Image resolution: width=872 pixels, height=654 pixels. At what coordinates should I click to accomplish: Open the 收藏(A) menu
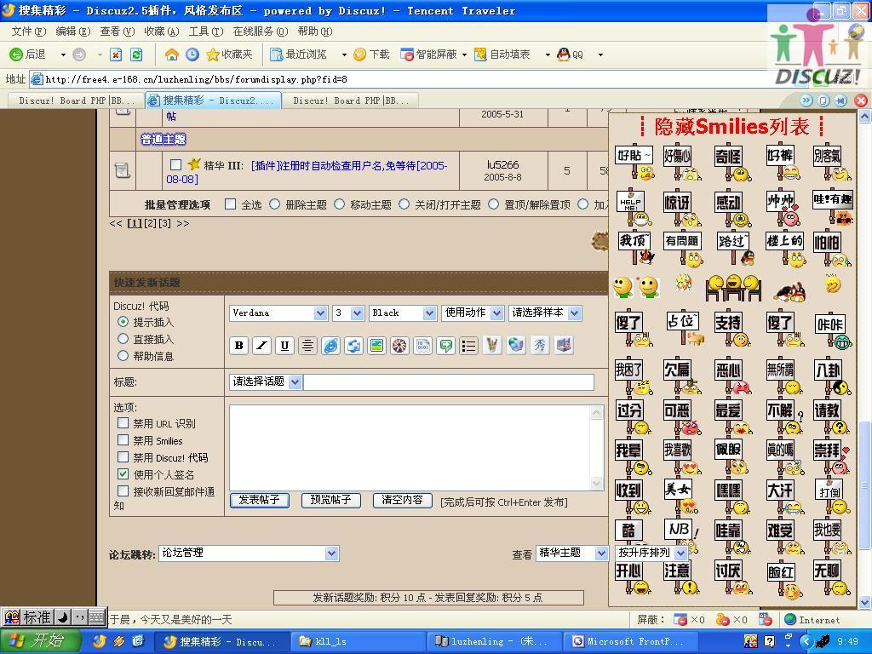pyautogui.click(x=161, y=32)
